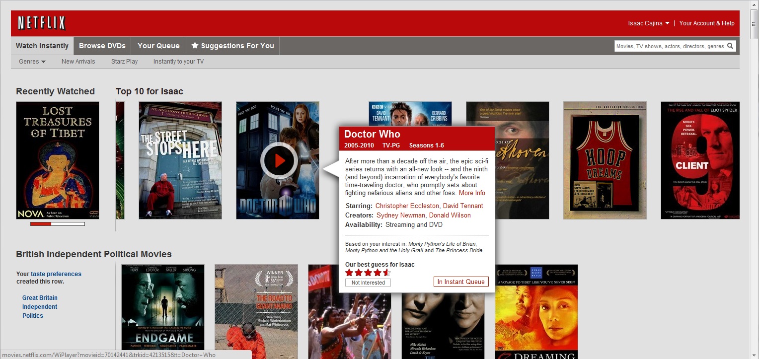The image size is (759, 359).
Task: Click the scrollbar up arrow
Action: [754, 4]
